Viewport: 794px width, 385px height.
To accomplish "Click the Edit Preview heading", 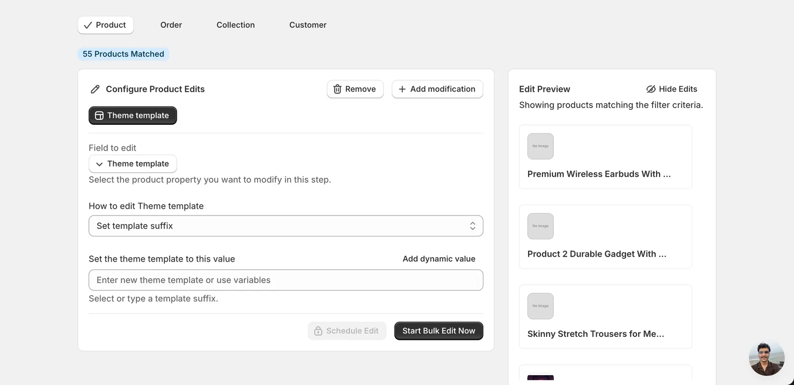I will pyautogui.click(x=544, y=89).
